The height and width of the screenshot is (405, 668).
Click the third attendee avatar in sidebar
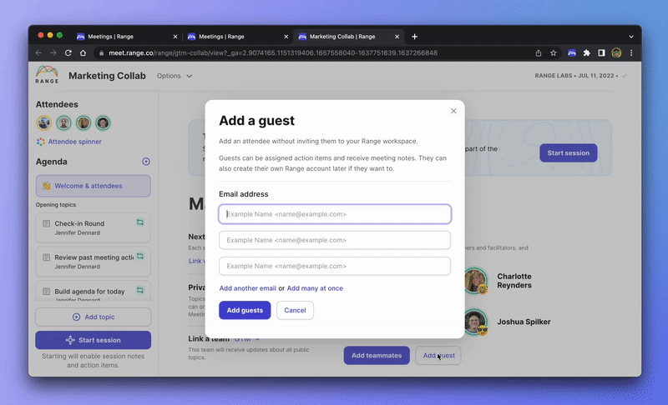pyautogui.click(x=83, y=123)
